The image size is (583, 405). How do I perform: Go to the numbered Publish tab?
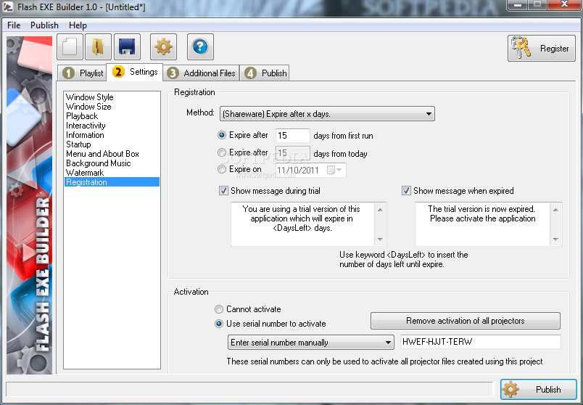(265, 73)
